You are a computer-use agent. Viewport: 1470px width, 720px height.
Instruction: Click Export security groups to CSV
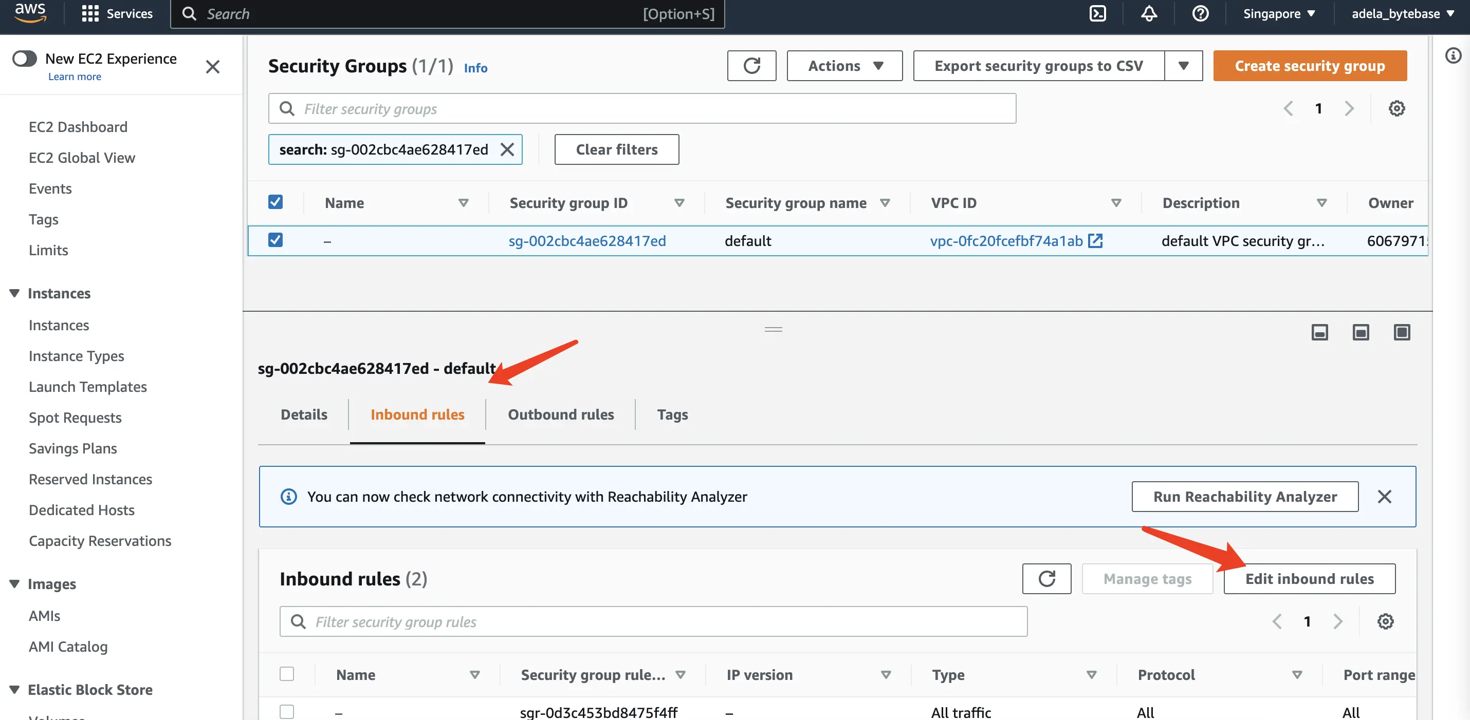tap(1039, 66)
